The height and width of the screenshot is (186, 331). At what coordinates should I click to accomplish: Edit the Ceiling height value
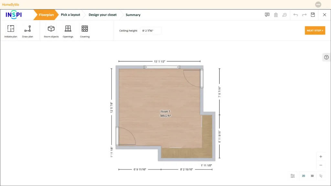[x=150, y=30]
